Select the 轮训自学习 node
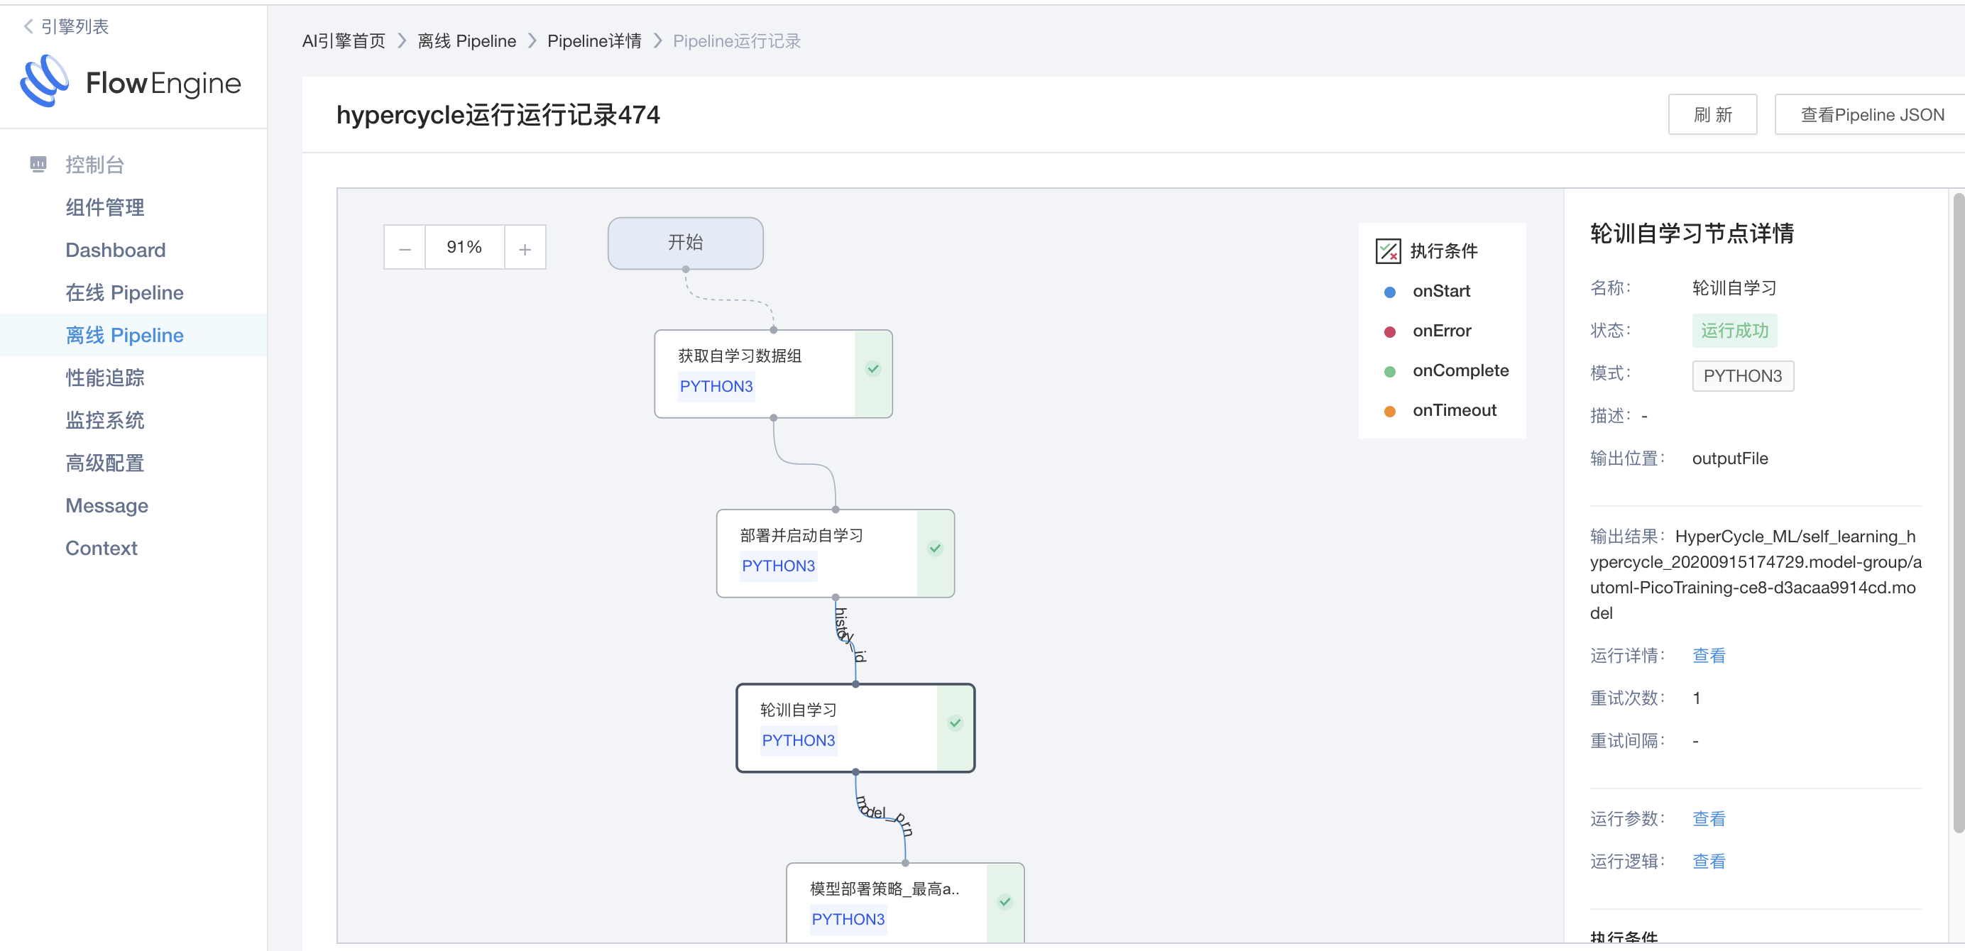Image resolution: width=1965 pixels, height=951 pixels. (855, 727)
